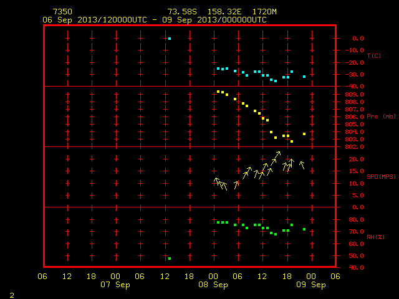Click the 07 Sep date label
399x299 pixels.
click(115, 285)
